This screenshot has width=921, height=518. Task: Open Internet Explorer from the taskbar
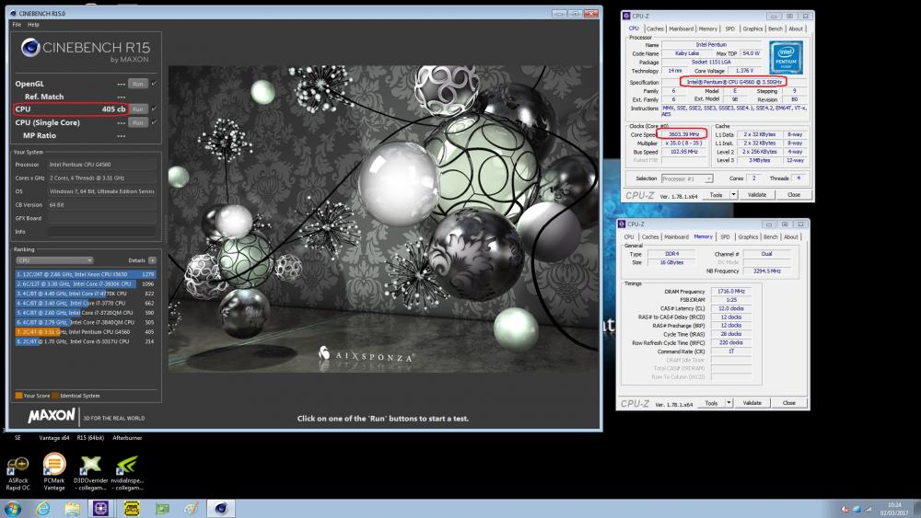[x=43, y=509]
